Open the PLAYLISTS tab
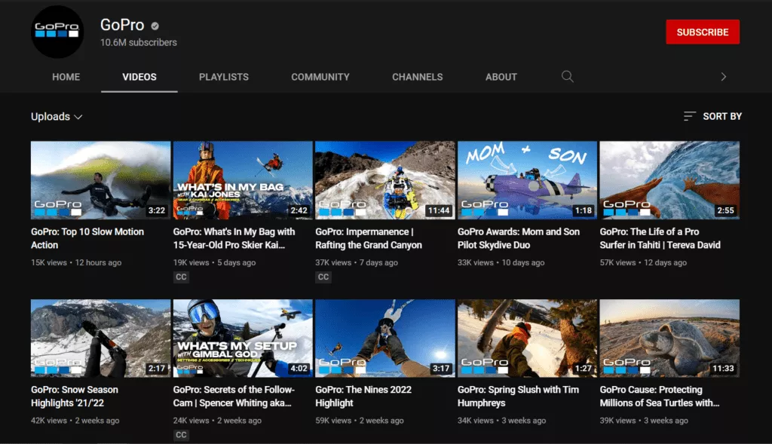 pyautogui.click(x=224, y=77)
